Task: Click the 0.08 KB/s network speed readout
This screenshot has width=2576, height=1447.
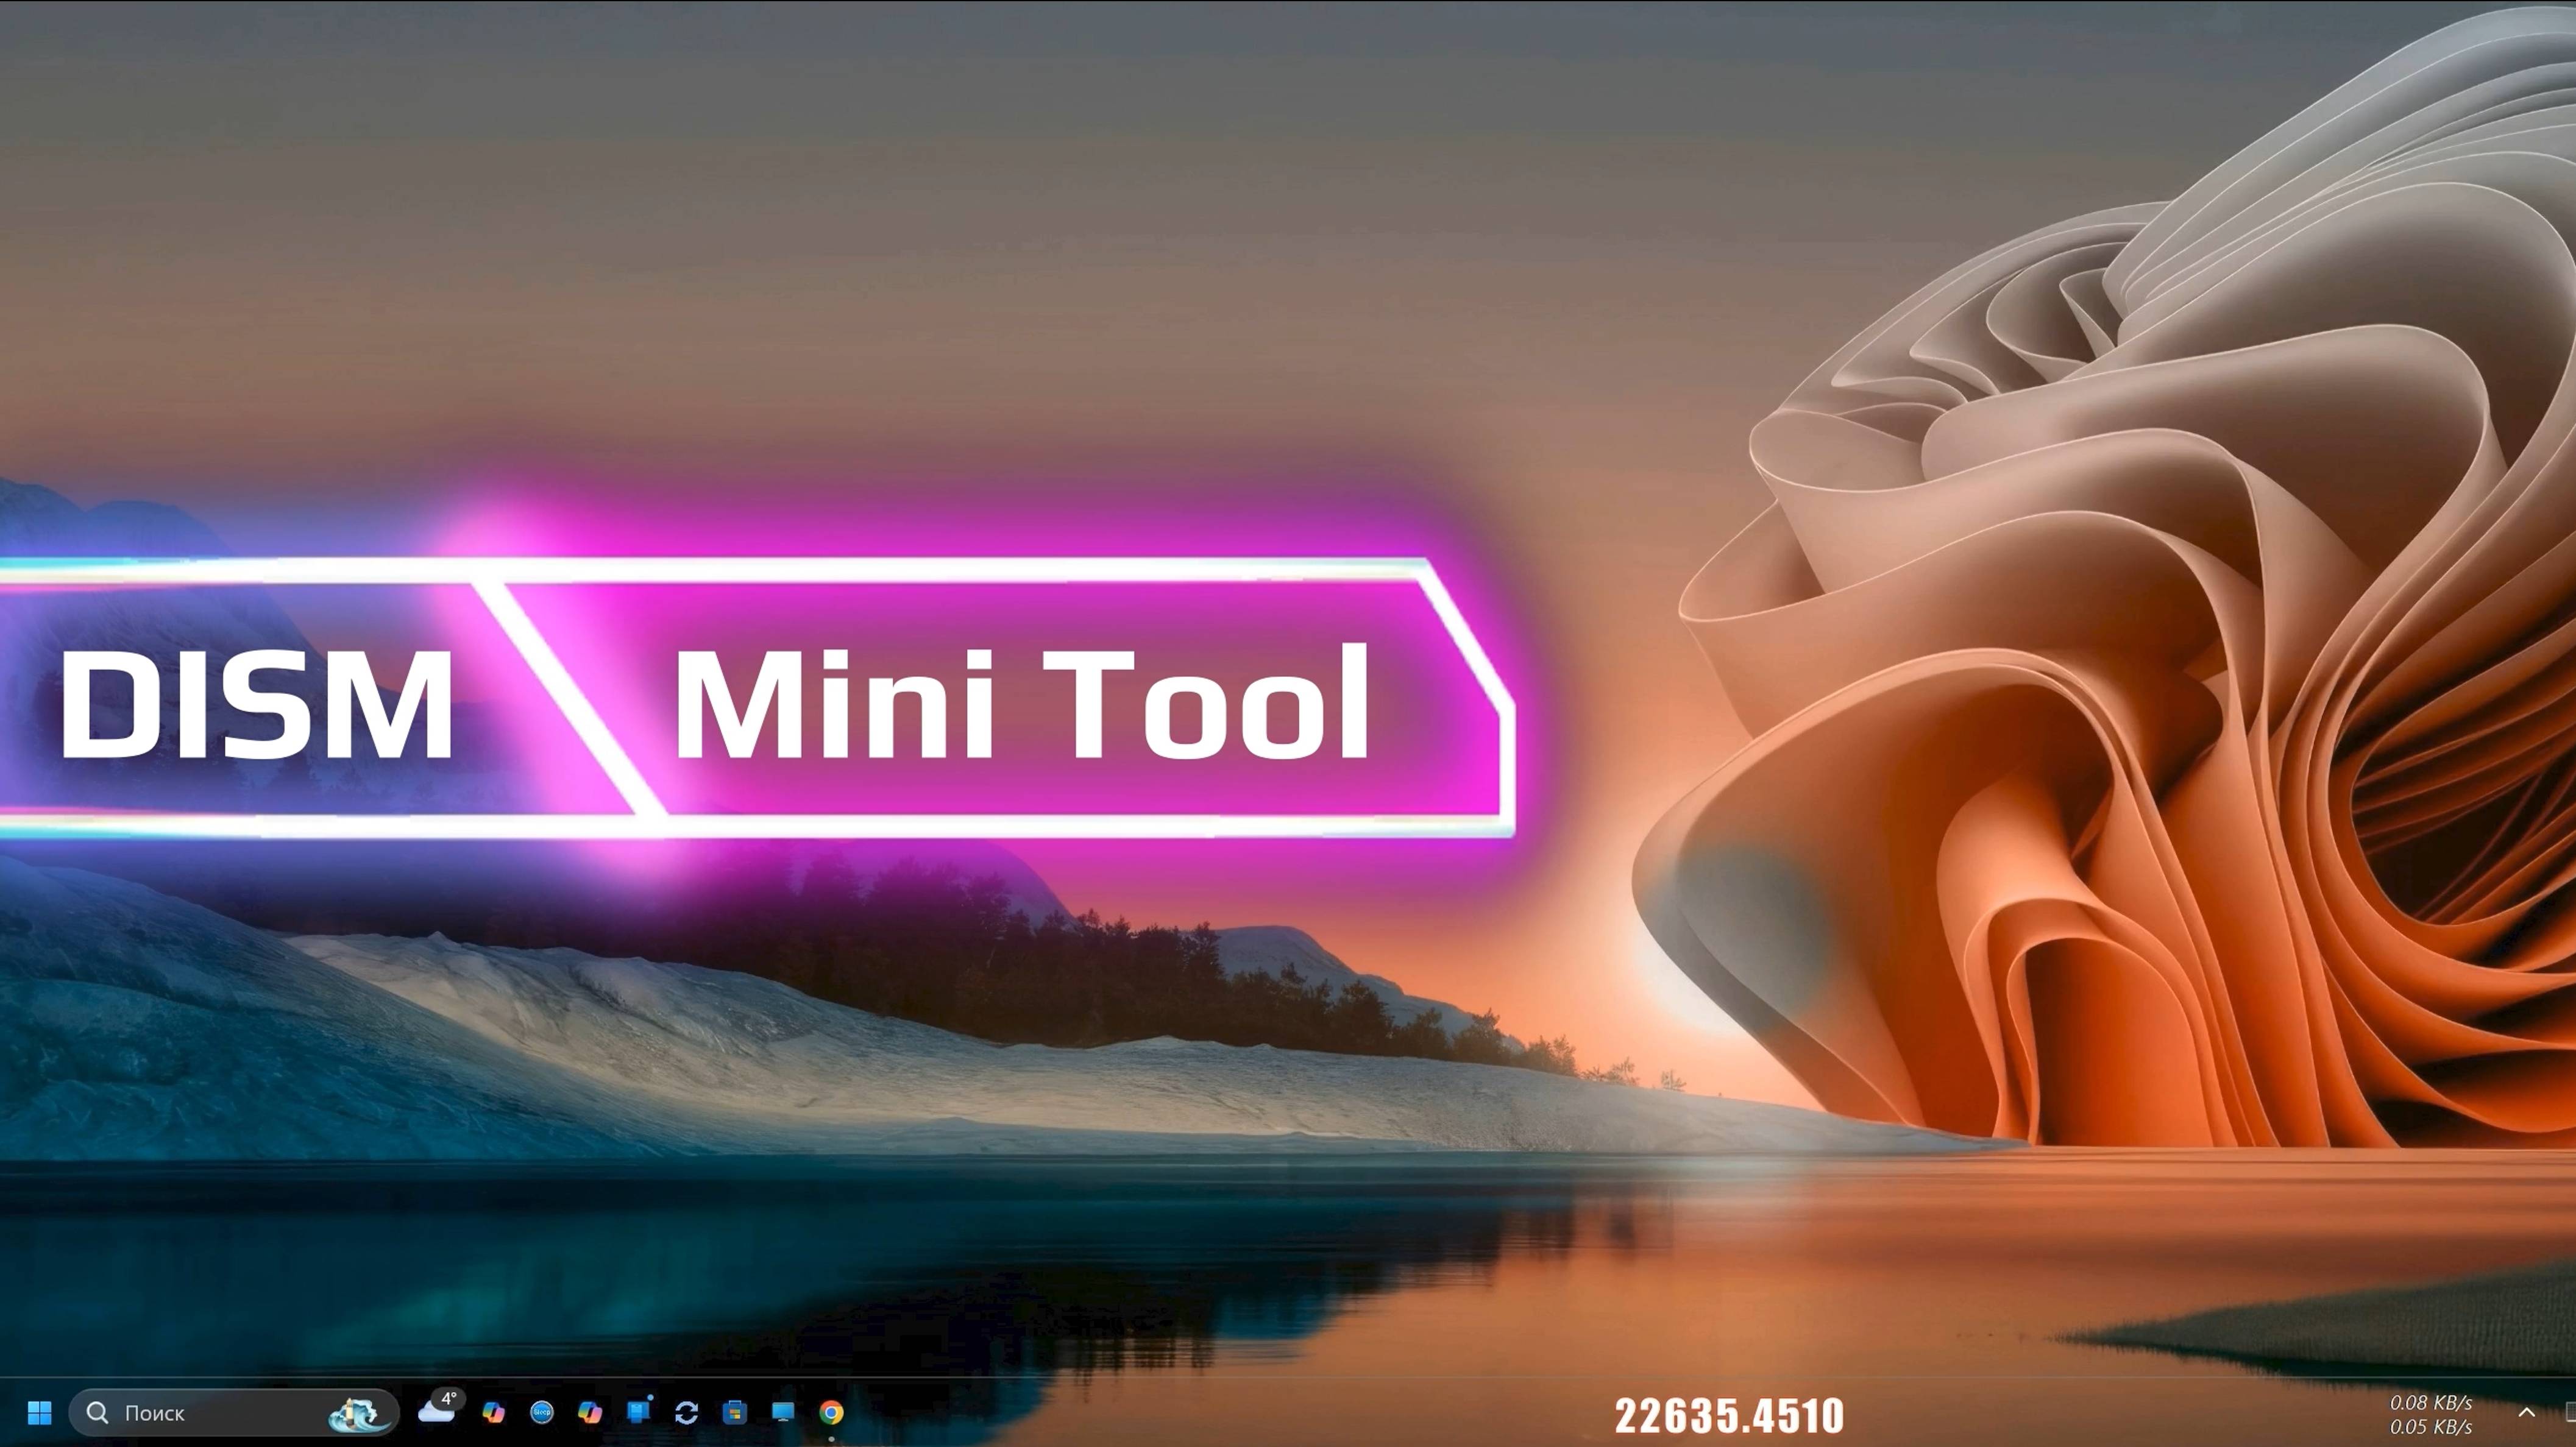Action: (2430, 1402)
